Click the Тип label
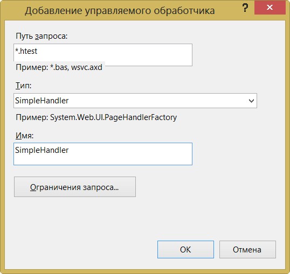290x274 pixels. click(x=24, y=86)
